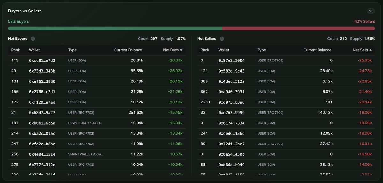383x183 pixels.
Task: Open wallet 0x6847…9a27
Action: (x=42, y=113)
